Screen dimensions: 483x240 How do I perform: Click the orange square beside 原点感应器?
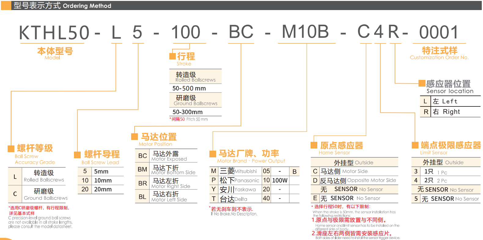click(314, 145)
